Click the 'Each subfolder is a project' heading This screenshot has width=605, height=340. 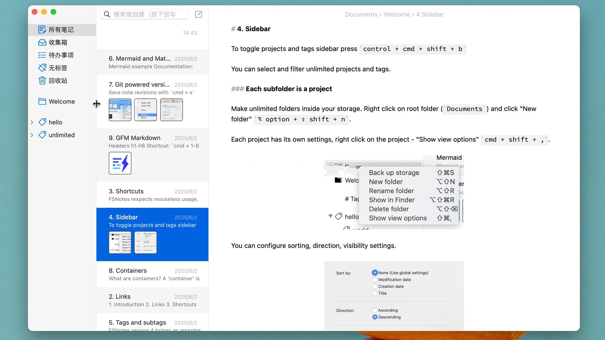pos(289,89)
